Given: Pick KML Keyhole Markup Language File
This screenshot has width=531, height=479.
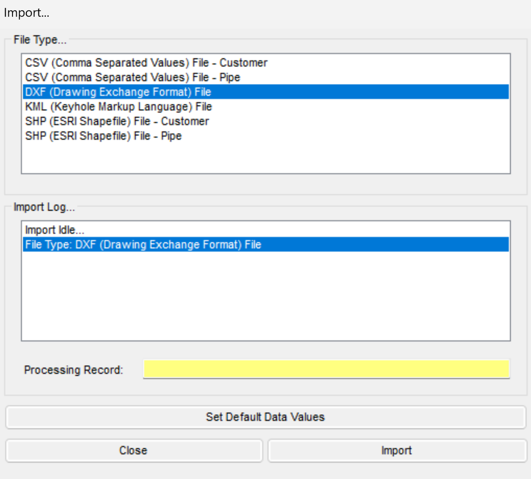Looking at the screenshot, I should point(266,106).
